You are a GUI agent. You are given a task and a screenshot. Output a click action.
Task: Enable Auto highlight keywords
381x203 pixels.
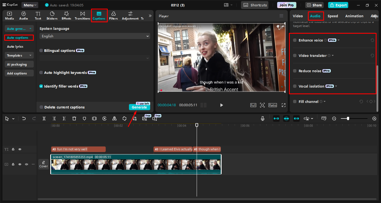click(x=41, y=72)
